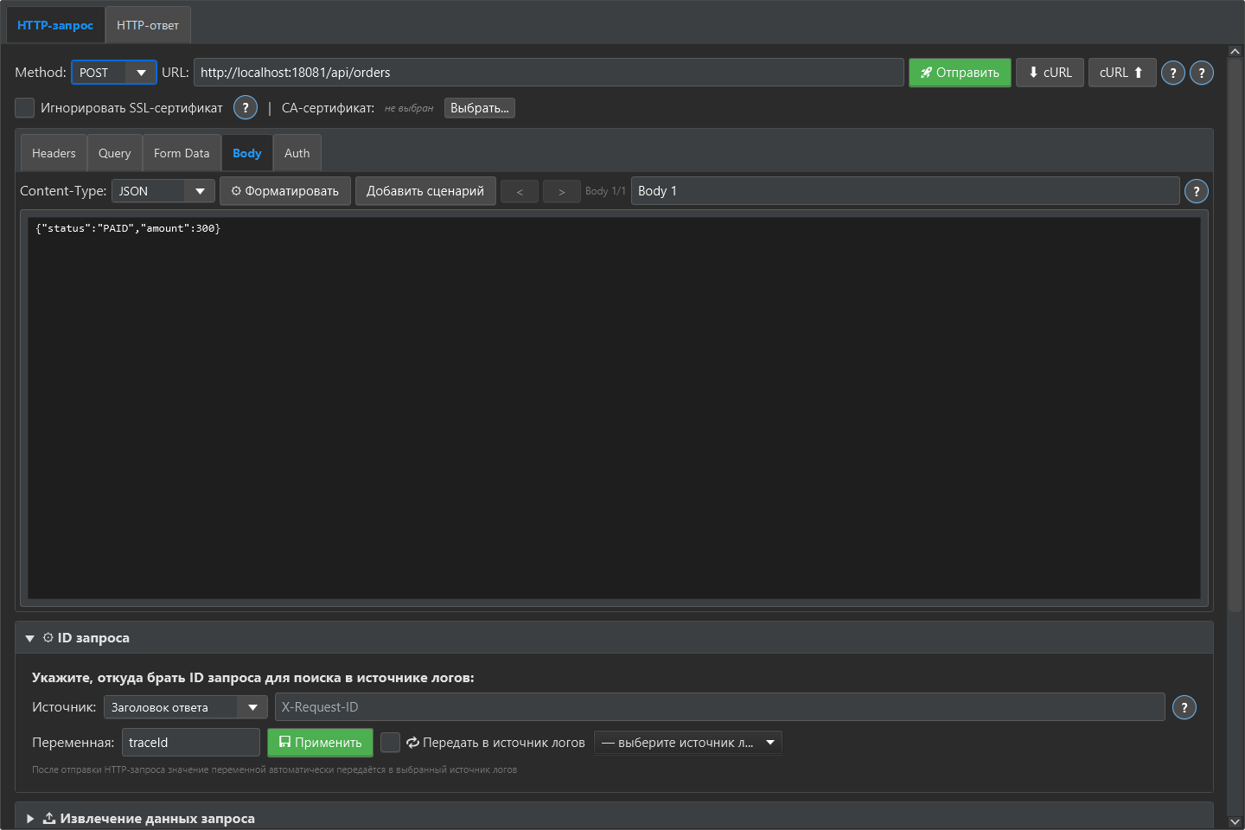1245x830 pixels.
Task: Click the download cURL import button
Action: pos(1050,73)
